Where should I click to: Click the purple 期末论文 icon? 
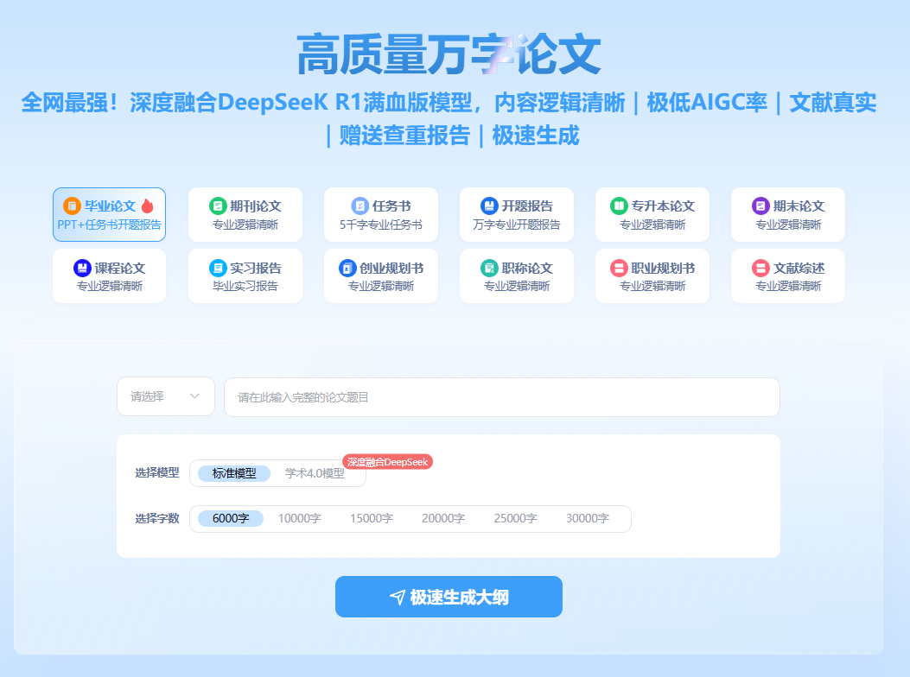click(760, 206)
